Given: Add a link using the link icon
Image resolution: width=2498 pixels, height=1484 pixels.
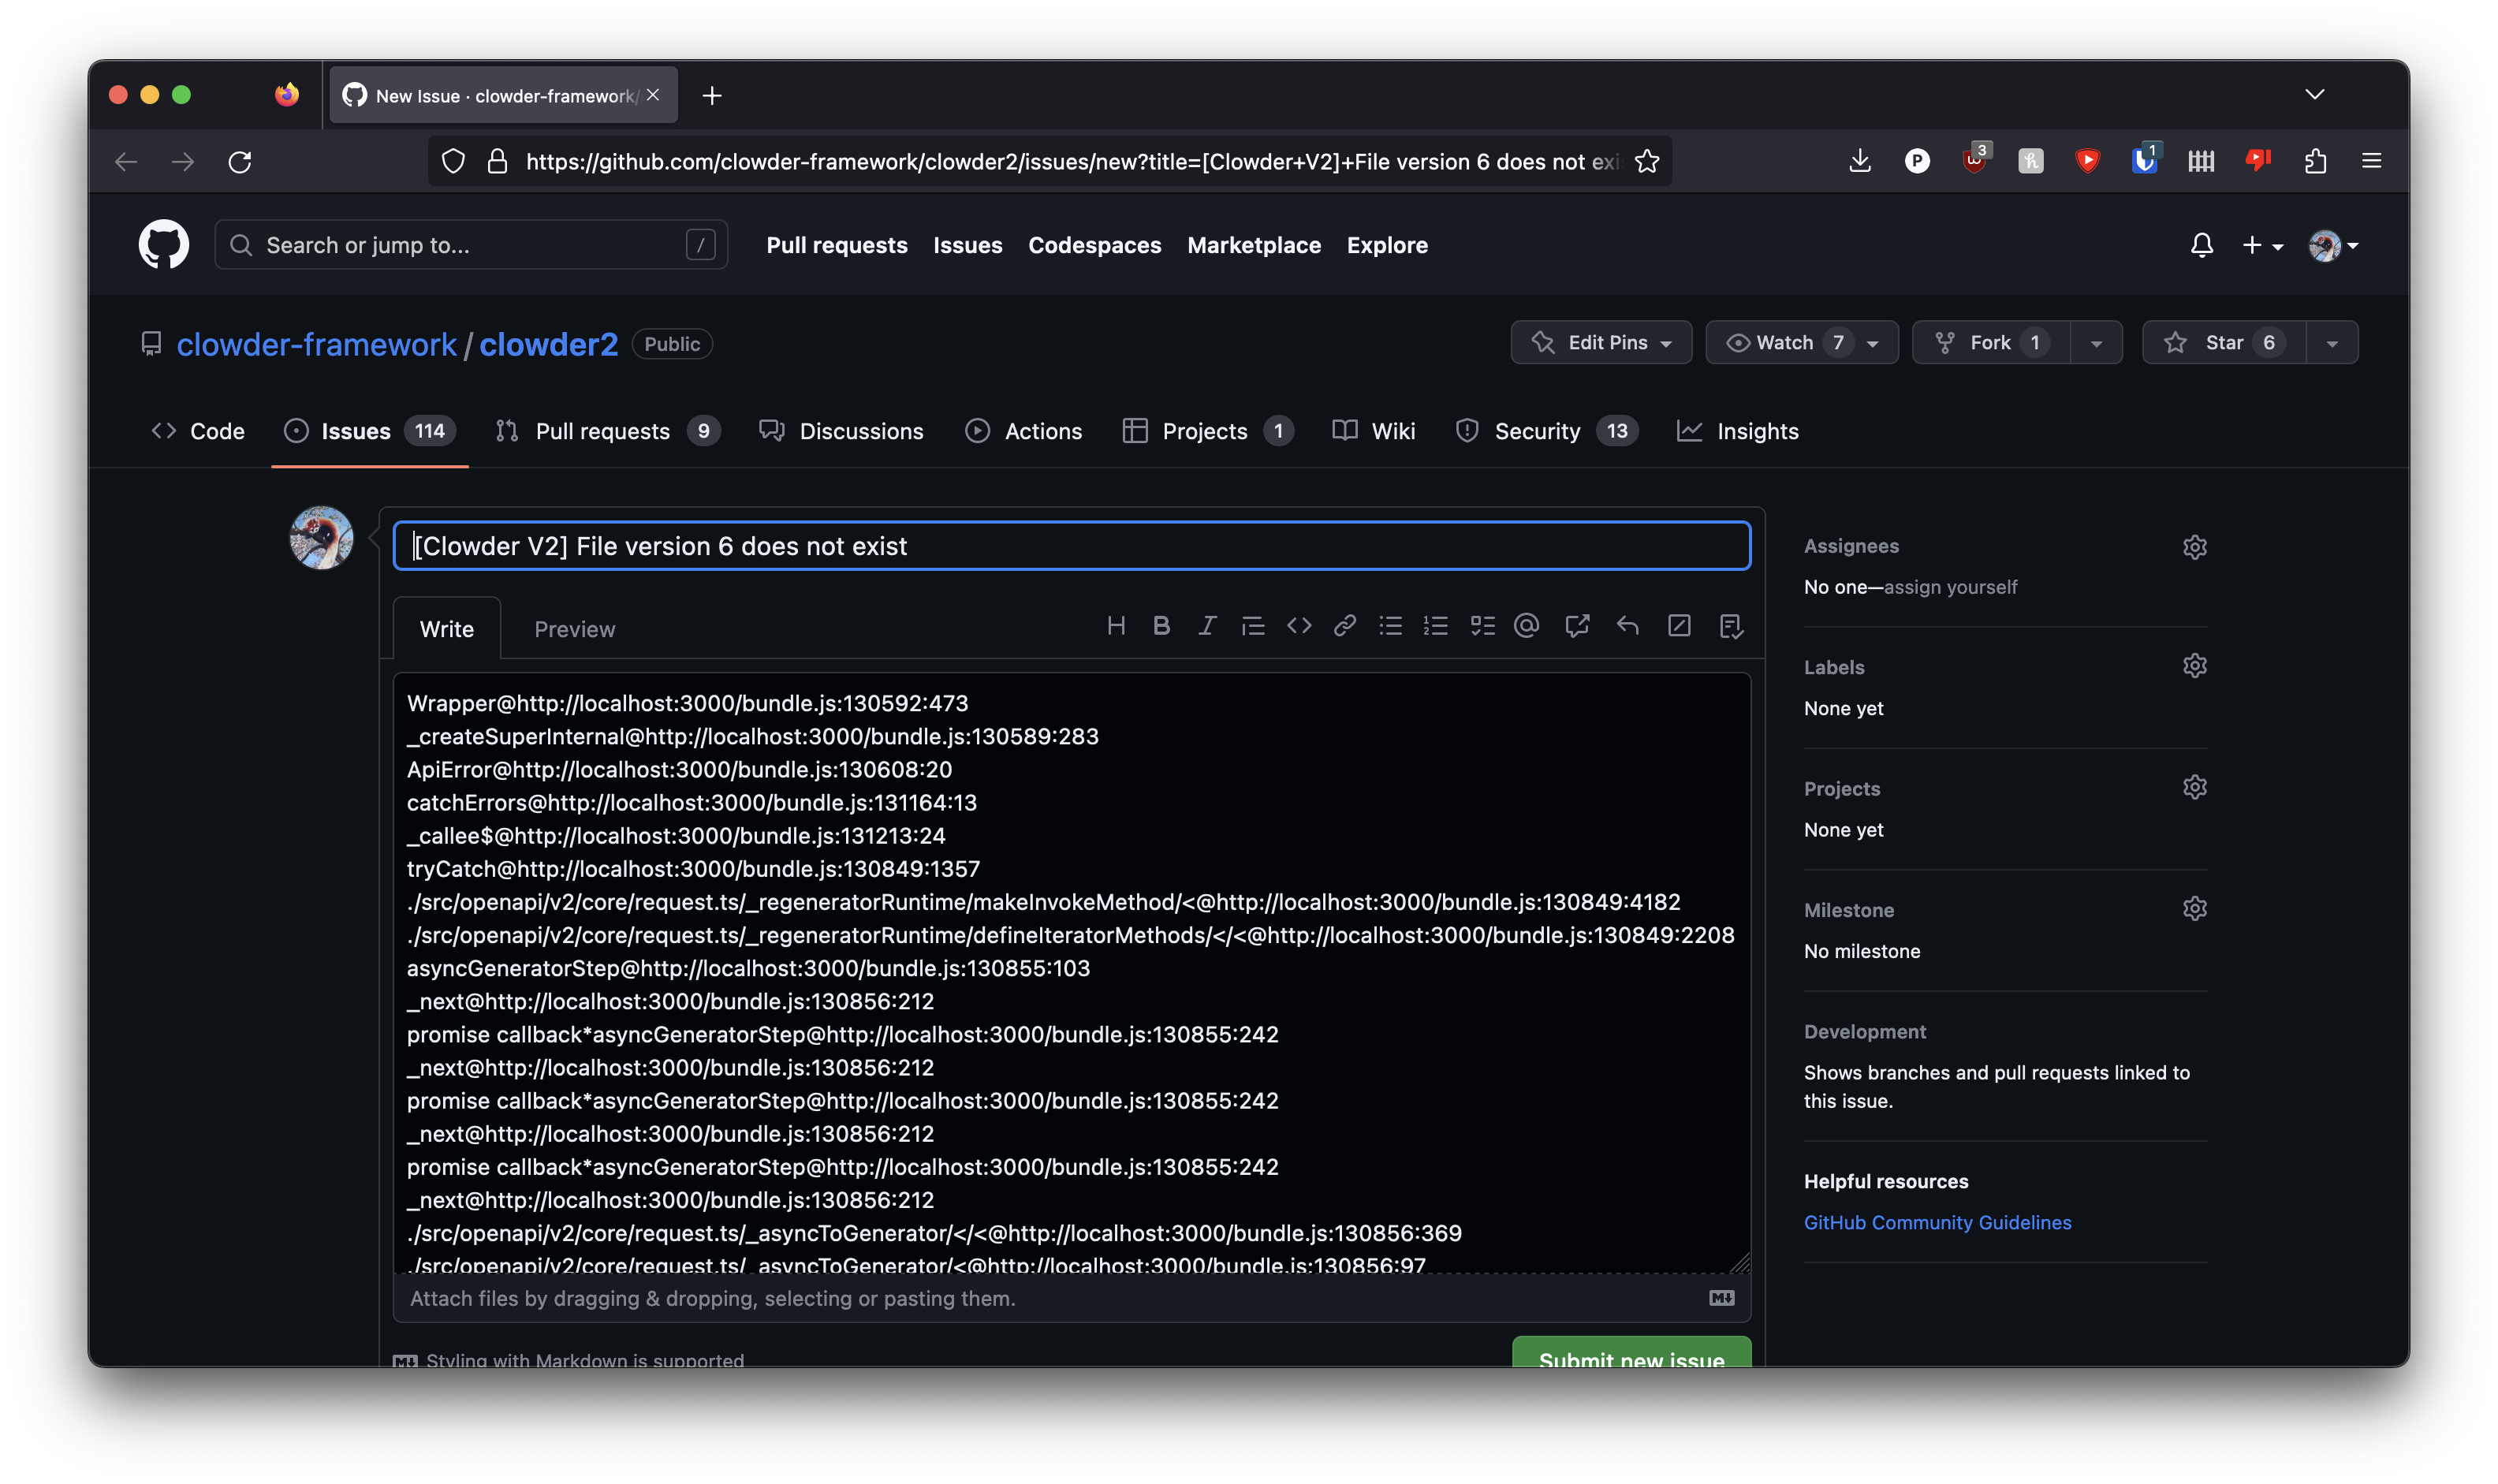Looking at the screenshot, I should click(1345, 626).
